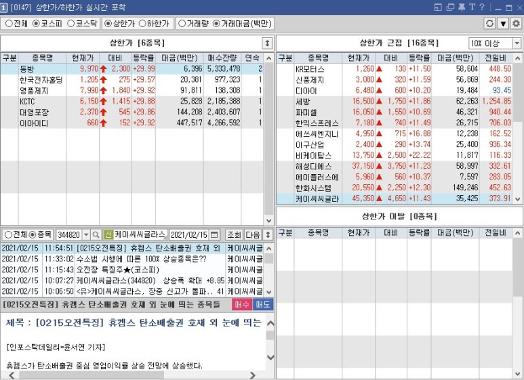Viewport: 524px width, 380px height.
Task: Select the 이아이디 row
Action: [132, 123]
